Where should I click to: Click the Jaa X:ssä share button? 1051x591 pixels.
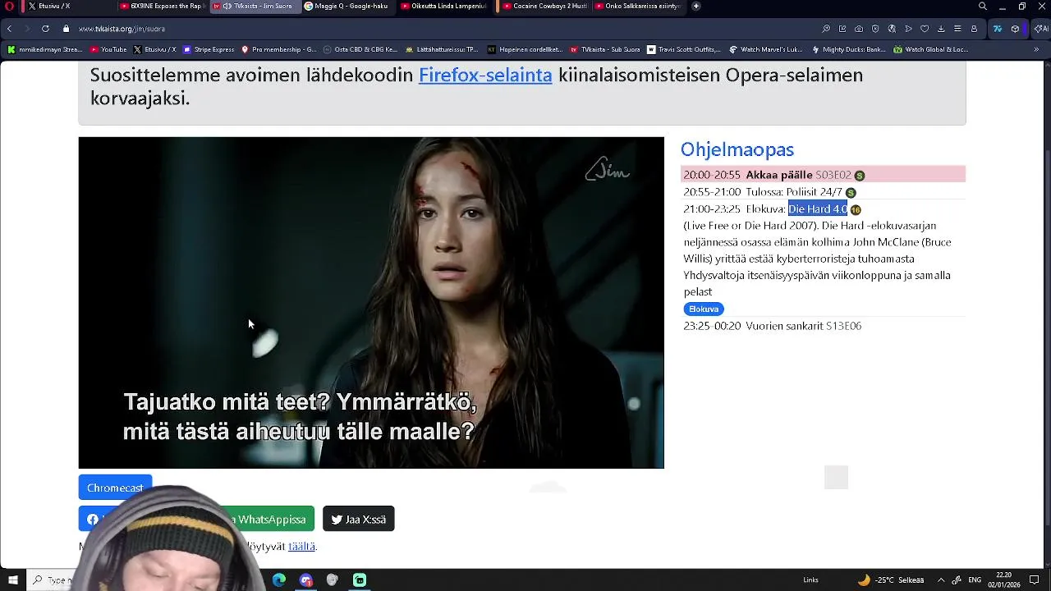coord(359,520)
